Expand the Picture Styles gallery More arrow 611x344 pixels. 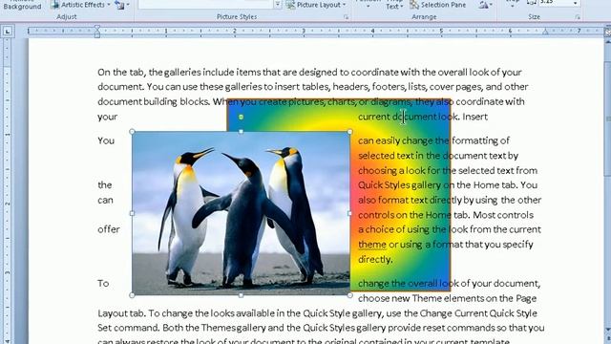(278, 5)
